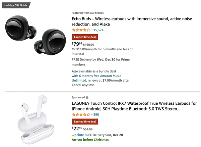This screenshot has width=201, height=147.
Task: Open the LASUNEY Touch Control earbuds title
Action: [x=134, y=106]
